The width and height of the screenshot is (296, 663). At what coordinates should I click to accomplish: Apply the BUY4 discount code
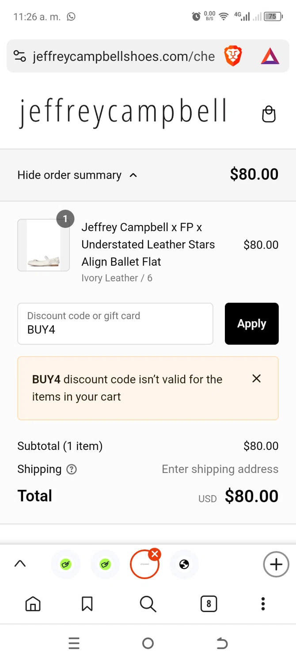[x=252, y=324]
